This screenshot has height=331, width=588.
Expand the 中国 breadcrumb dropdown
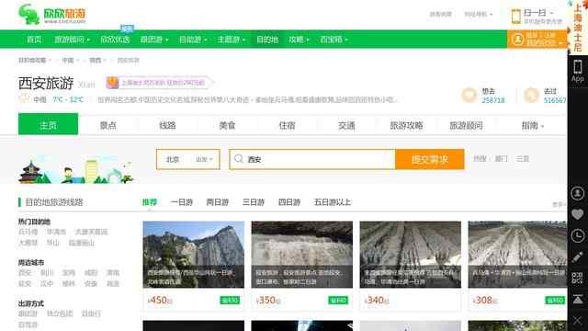pyautogui.click(x=71, y=60)
